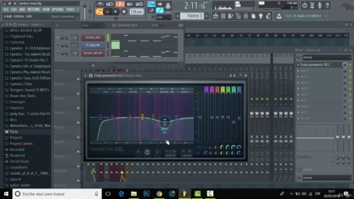Open the Clipboard files browser folder
The width and height of the screenshot is (354, 199).
pos(21,36)
